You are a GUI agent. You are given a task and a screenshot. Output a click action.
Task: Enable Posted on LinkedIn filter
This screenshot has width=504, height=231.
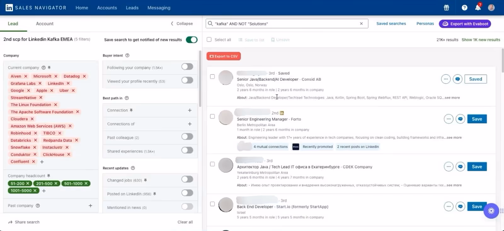coord(187,193)
